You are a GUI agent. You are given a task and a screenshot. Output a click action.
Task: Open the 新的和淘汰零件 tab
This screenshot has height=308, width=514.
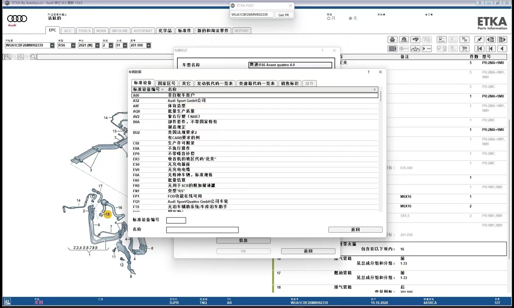click(213, 31)
